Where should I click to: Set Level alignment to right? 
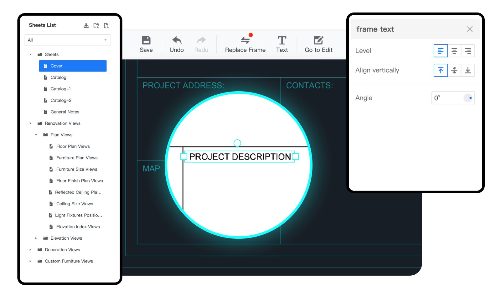(468, 51)
